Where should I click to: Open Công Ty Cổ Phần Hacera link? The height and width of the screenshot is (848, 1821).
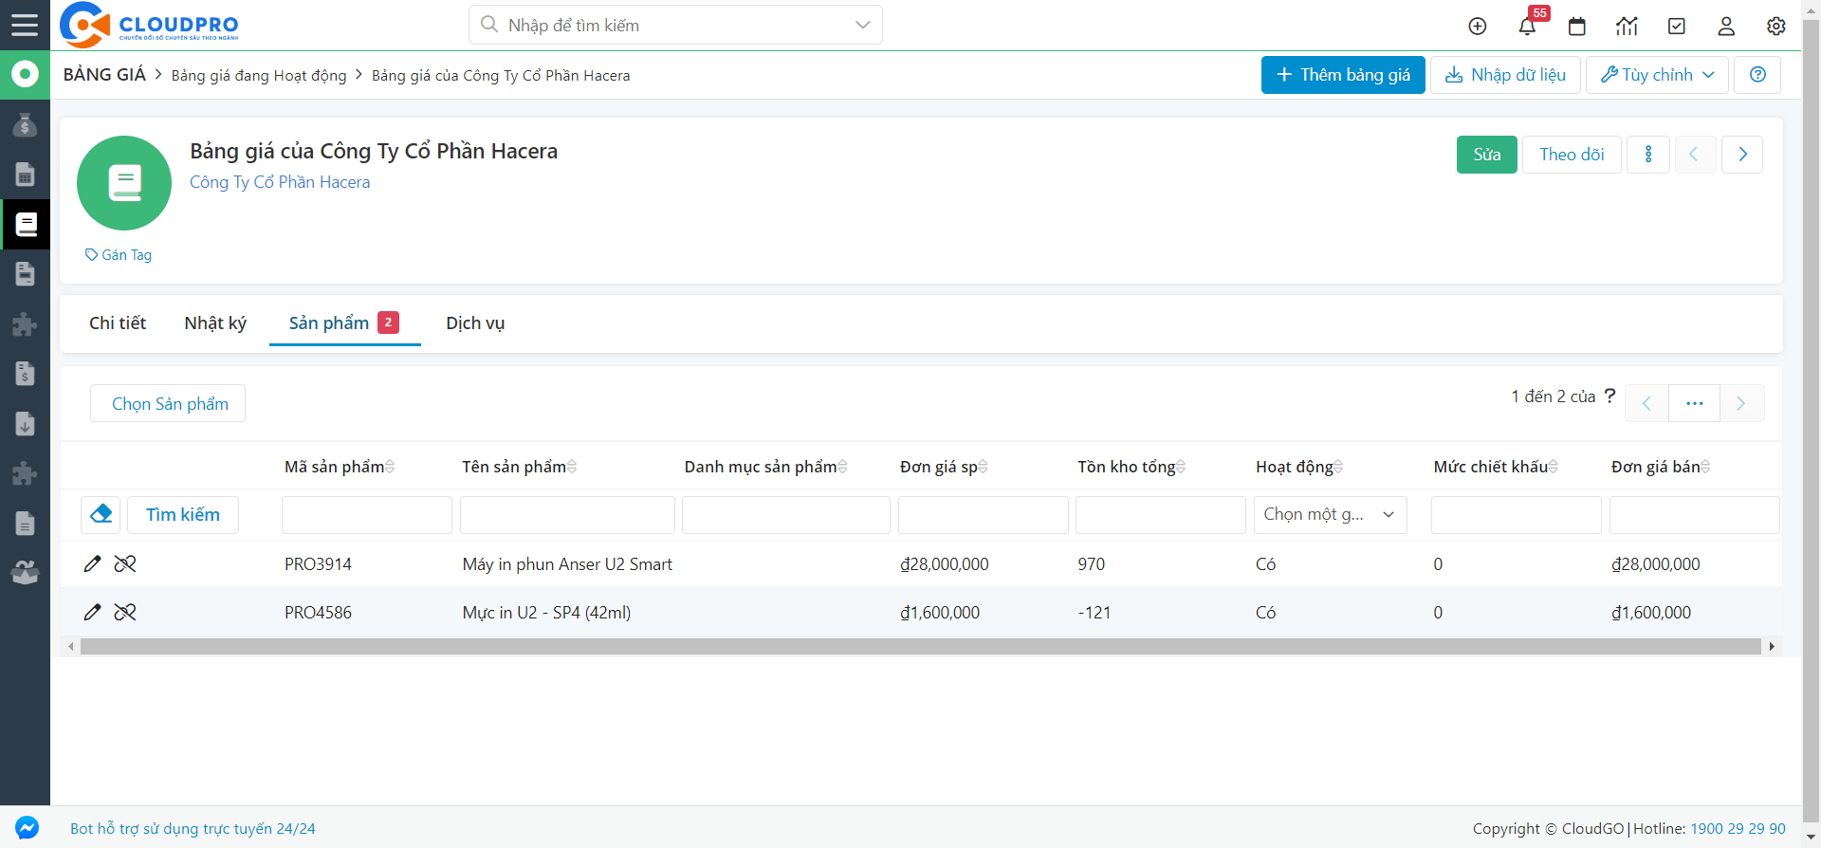280,182
